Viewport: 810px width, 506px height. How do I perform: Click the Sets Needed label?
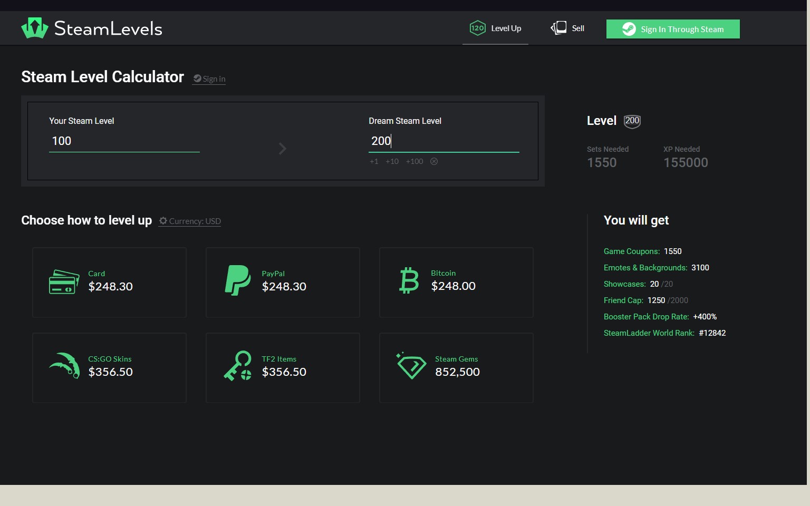tap(608, 149)
